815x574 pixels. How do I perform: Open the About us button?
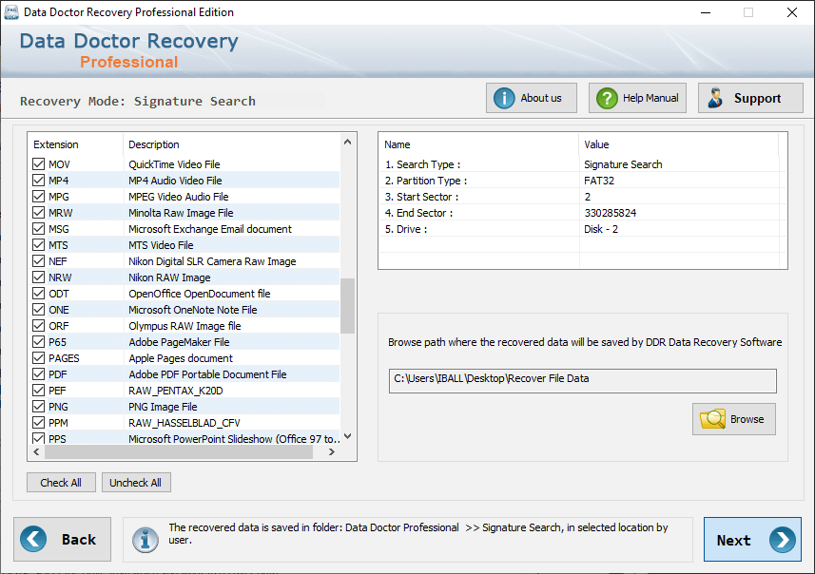(x=532, y=98)
